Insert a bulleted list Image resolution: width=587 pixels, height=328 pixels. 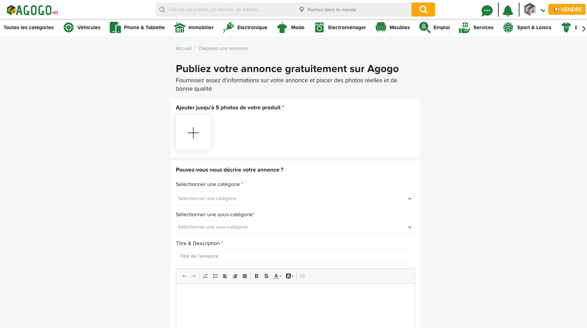point(215,276)
